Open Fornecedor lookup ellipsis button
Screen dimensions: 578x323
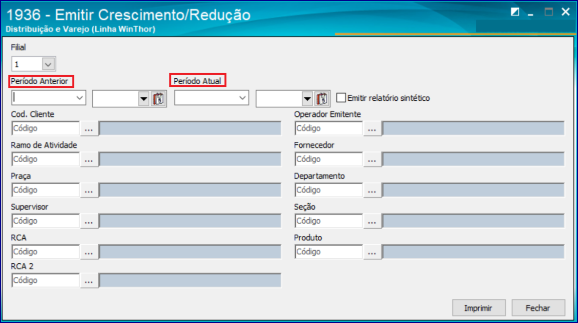point(372,159)
